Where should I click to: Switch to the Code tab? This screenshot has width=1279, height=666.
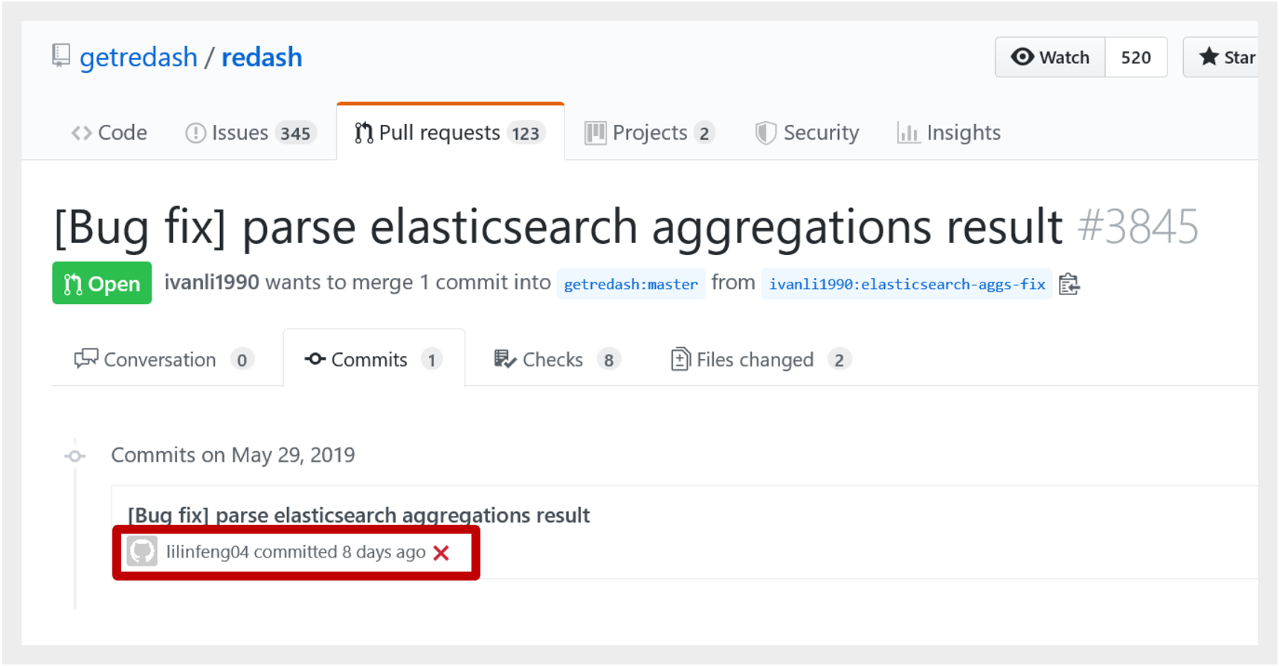tap(109, 132)
